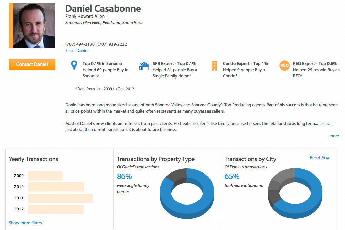Click the Daniel Casabonne name heading
The width and height of the screenshot is (345, 230).
[103, 9]
